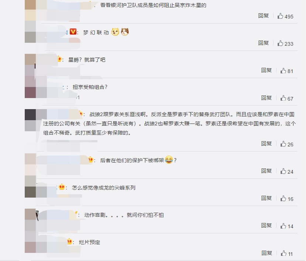Reply to the 担京受帕组合 comment

pos(267,98)
